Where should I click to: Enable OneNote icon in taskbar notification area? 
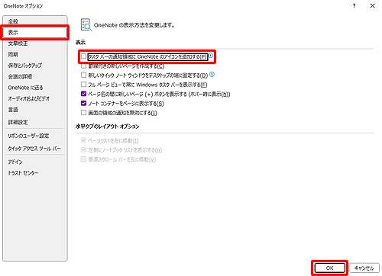(83, 56)
